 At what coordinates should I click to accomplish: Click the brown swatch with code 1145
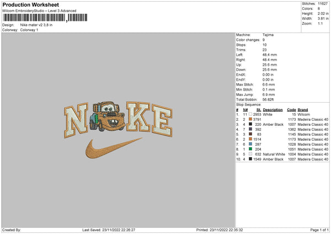click(x=250, y=134)
